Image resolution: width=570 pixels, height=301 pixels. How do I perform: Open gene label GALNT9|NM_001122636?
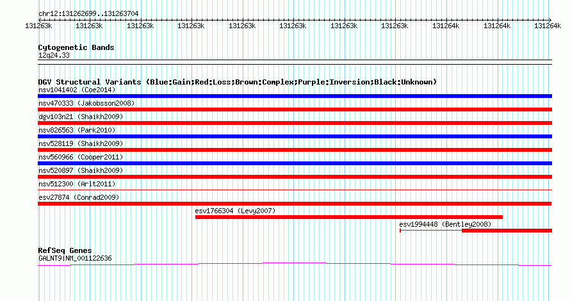(x=75, y=258)
